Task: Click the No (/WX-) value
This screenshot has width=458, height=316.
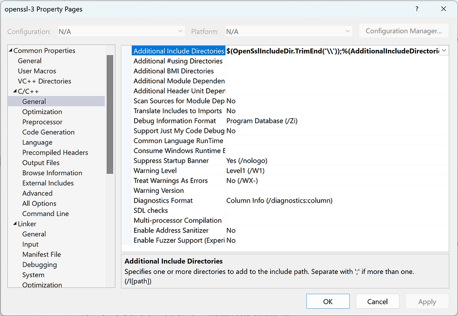Action: click(x=242, y=181)
